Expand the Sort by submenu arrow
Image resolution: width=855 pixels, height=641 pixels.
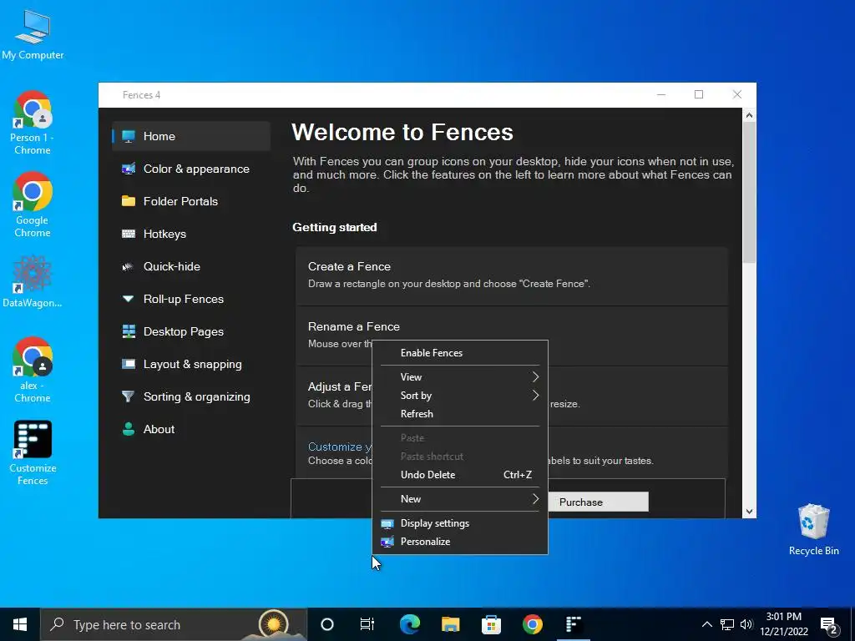coord(535,395)
